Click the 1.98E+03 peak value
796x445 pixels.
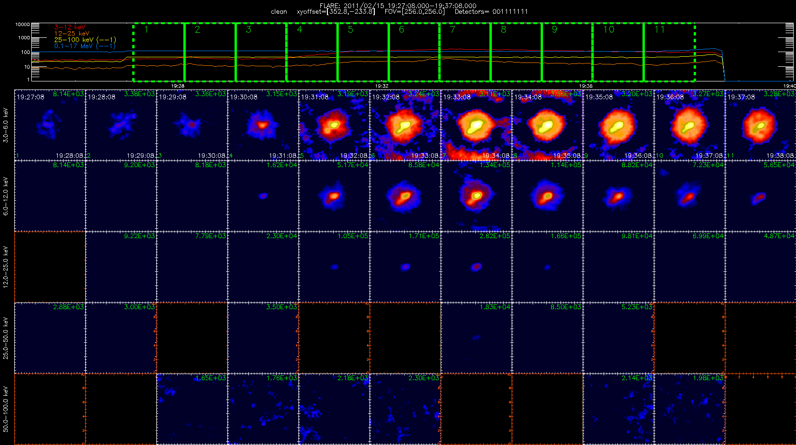pos(708,378)
